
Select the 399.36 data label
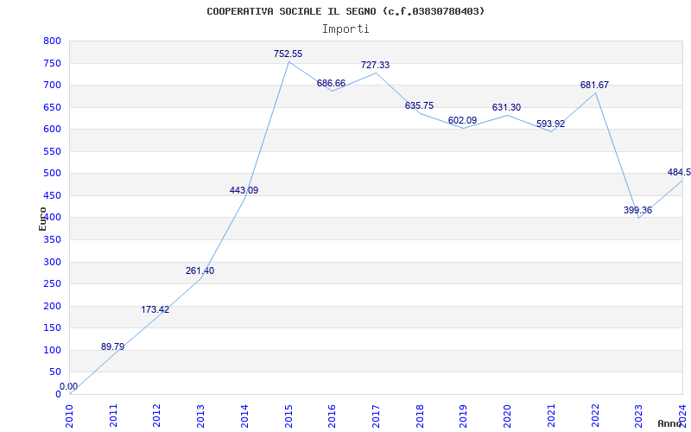click(637, 210)
